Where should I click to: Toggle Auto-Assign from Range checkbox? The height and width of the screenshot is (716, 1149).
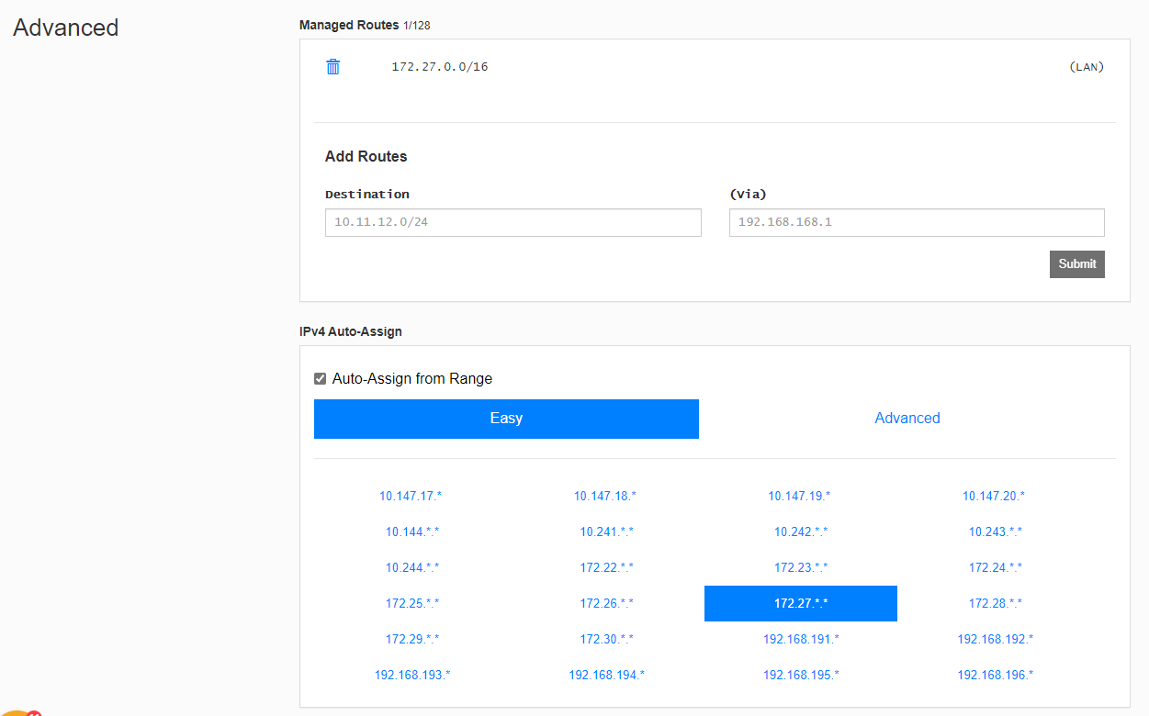point(321,378)
